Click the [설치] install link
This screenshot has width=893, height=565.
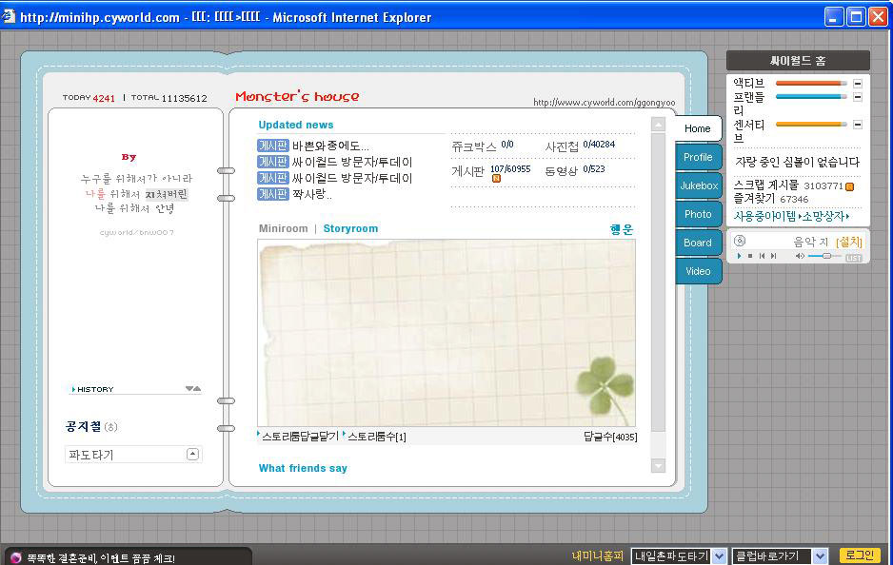[x=848, y=242]
